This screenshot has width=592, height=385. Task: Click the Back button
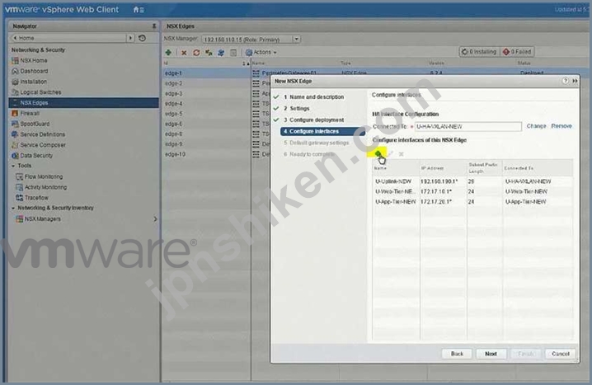click(x=457, y=354)
